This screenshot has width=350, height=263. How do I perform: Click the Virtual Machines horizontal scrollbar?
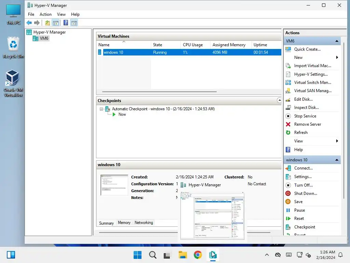159,92
